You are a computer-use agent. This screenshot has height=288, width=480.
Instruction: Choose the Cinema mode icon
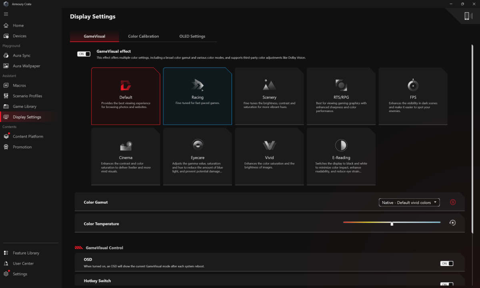tap(126, 146)
